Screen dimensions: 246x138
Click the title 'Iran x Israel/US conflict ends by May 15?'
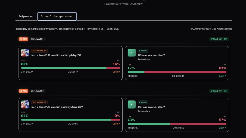56,55
